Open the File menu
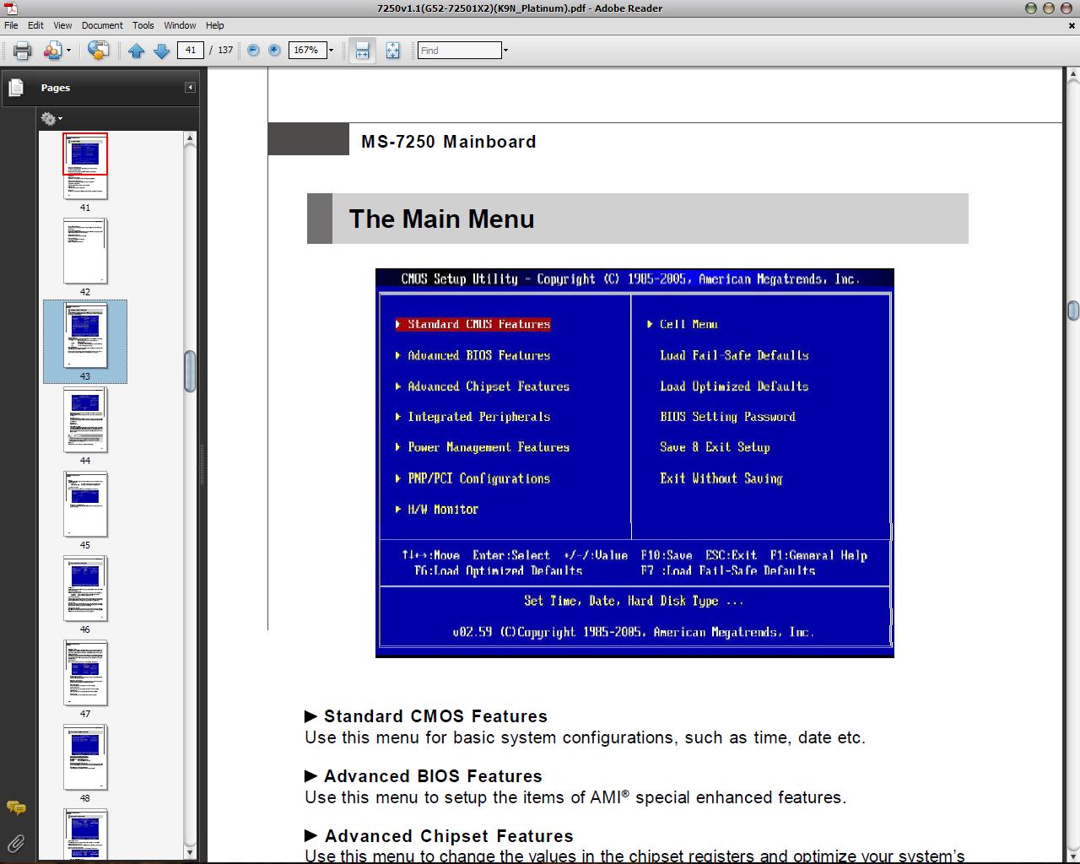Viewport: 1080px width, 864px height. pyautogui.click(x=11, y=25)
